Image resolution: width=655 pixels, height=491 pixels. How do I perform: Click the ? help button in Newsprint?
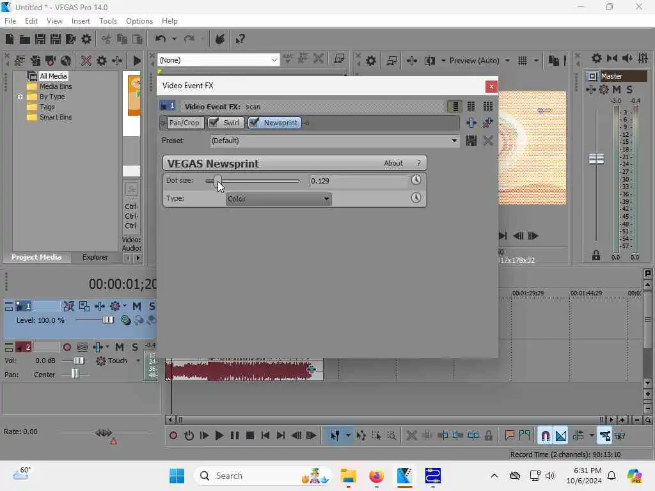(418, 163)
